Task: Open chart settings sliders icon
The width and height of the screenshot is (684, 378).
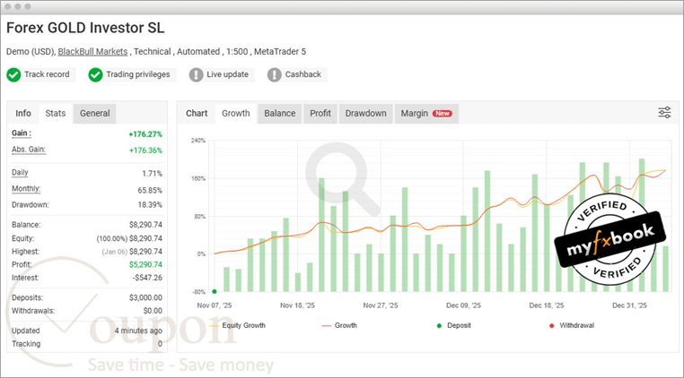Action: [x=664, y=113]
